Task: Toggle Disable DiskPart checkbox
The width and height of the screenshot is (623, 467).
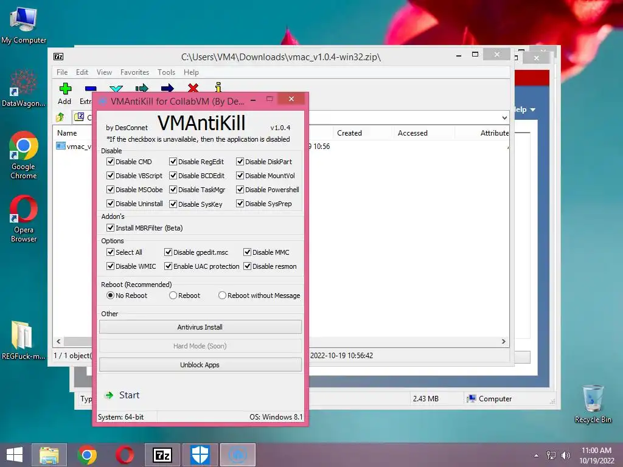Action: point(240,162)
